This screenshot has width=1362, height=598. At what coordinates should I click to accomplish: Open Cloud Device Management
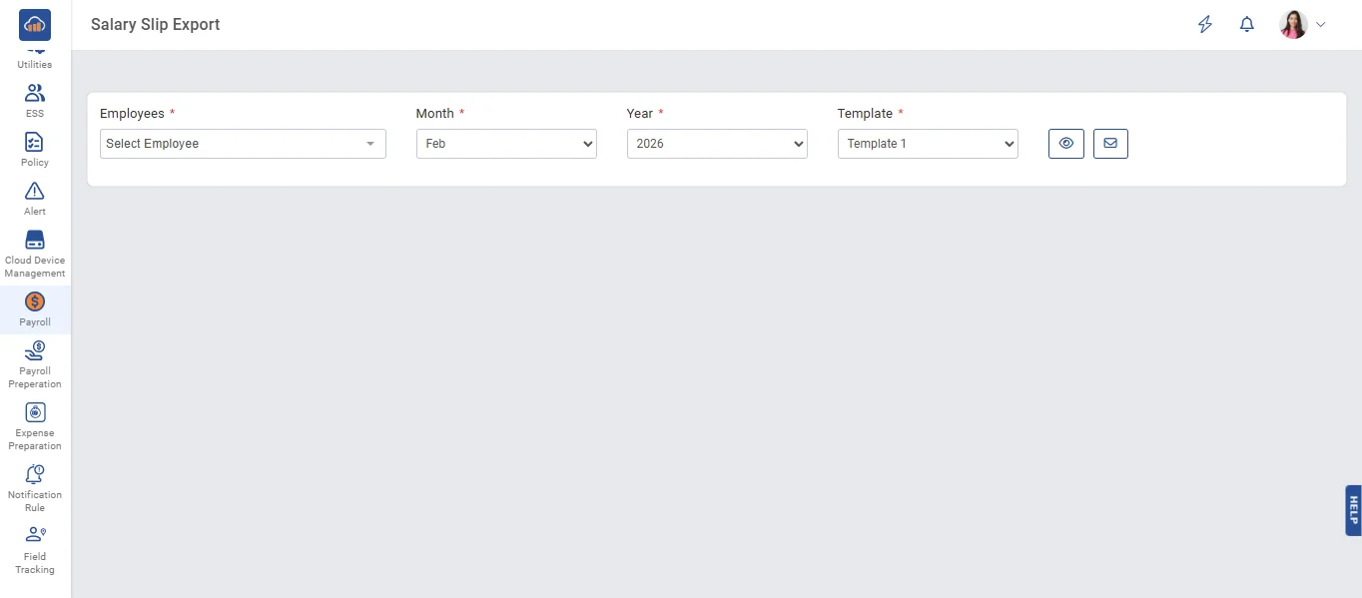(x=35, y=254)
